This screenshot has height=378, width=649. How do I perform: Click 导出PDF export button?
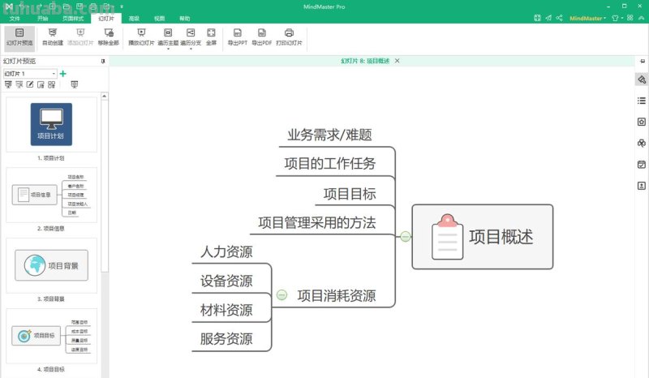(x=261, y=37)
